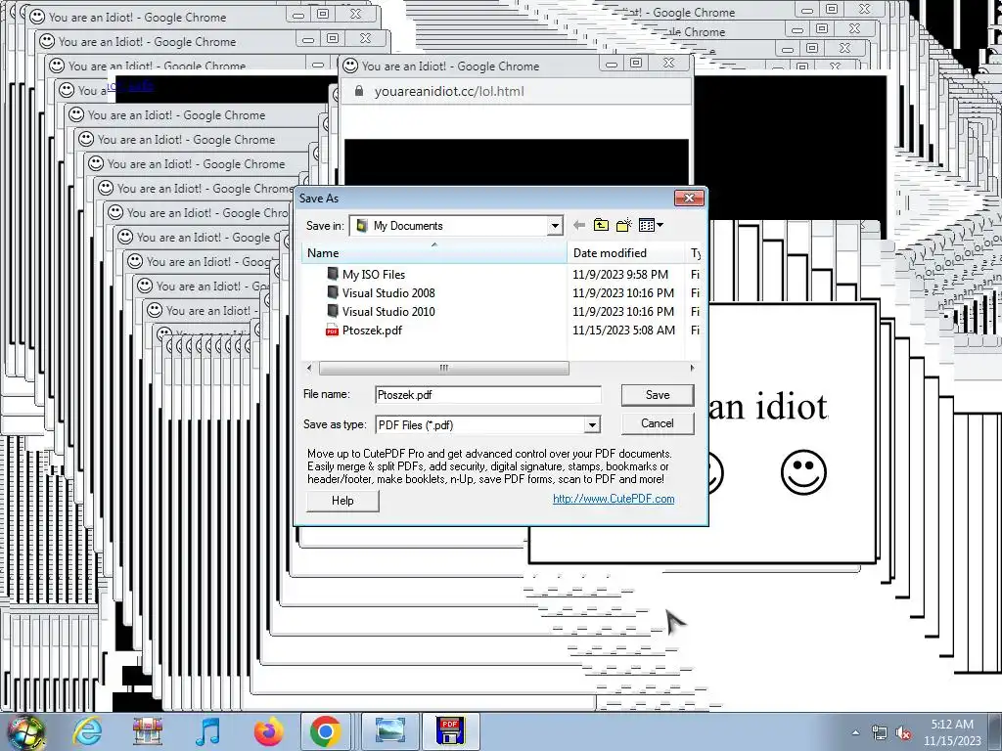Click the lock icon in Chrome address bar
This screenshot has height=751, width=1002.
click(x=359, y=91)
